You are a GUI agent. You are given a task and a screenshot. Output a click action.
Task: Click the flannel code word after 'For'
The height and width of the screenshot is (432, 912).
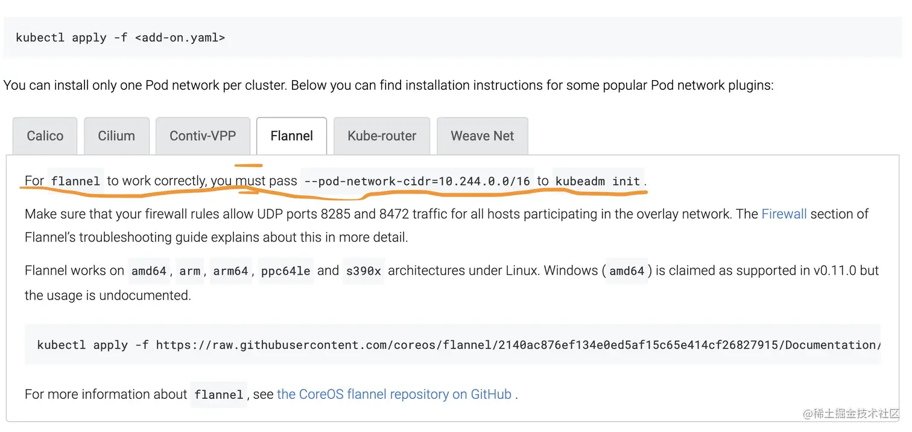(x=75, y=181)
